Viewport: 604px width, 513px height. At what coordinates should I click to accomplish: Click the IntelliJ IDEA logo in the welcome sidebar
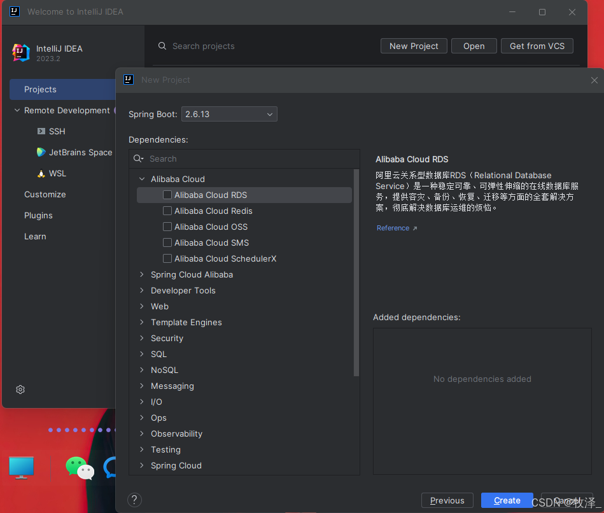coord(21,53)
